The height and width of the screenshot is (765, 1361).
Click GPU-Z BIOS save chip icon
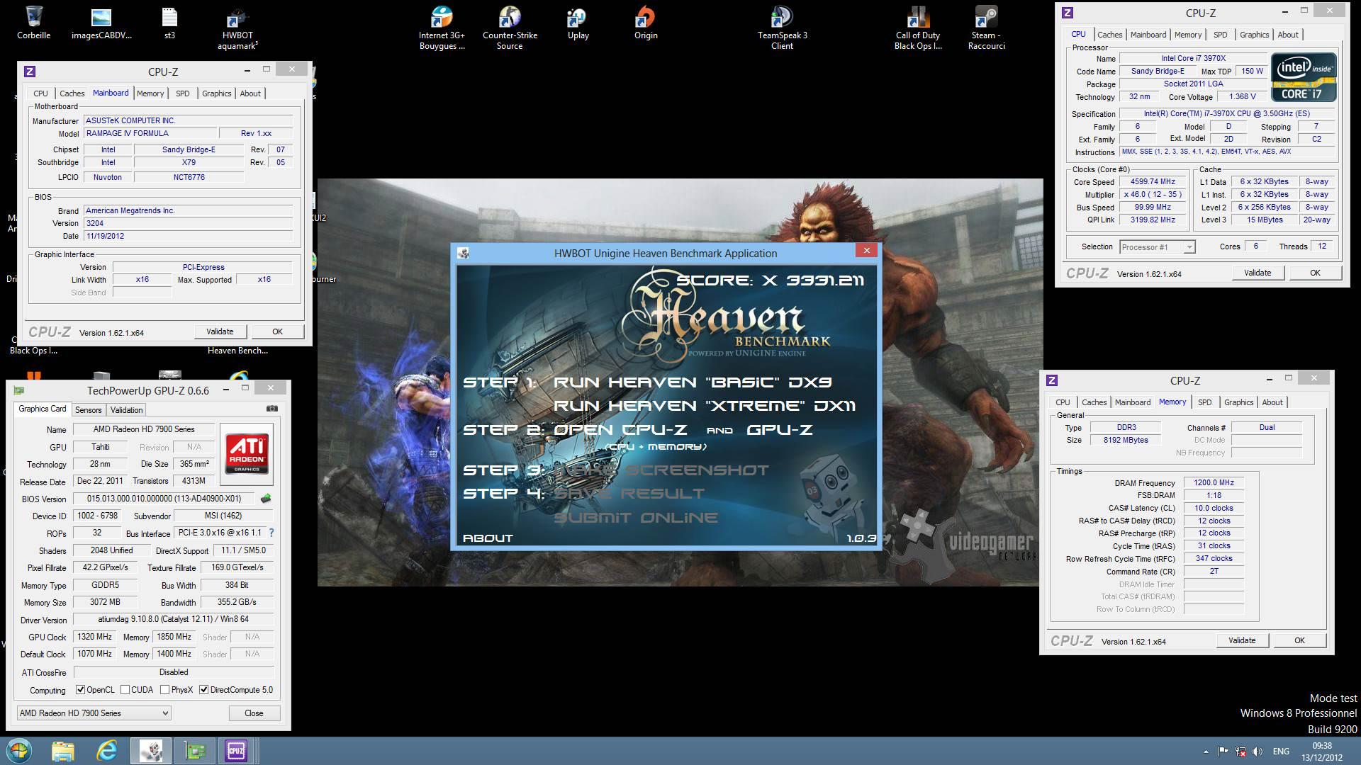point(266,499)
